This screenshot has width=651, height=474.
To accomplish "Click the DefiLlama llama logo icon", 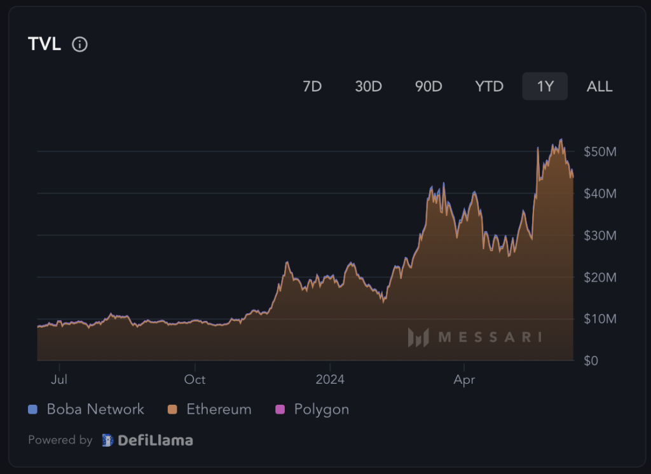I will coord(107,440).
